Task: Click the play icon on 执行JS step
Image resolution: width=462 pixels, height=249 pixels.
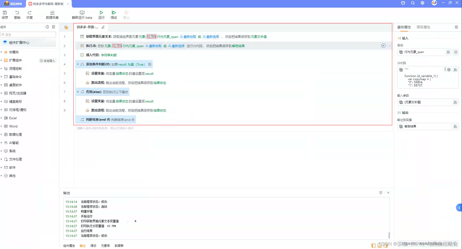Action: click(x=383, y=46)
